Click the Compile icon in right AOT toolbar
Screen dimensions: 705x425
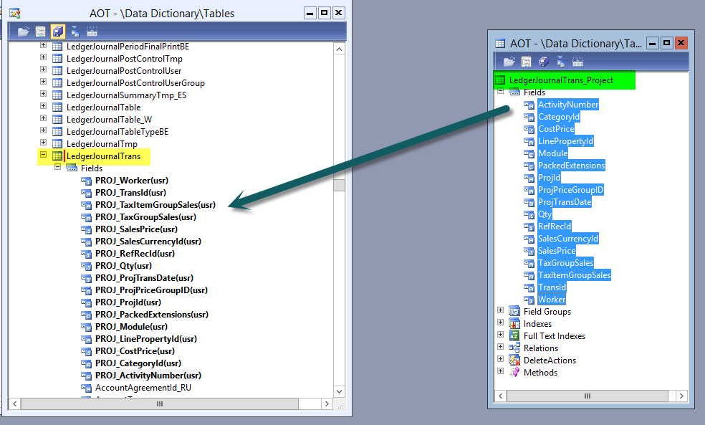coord(578,62)
